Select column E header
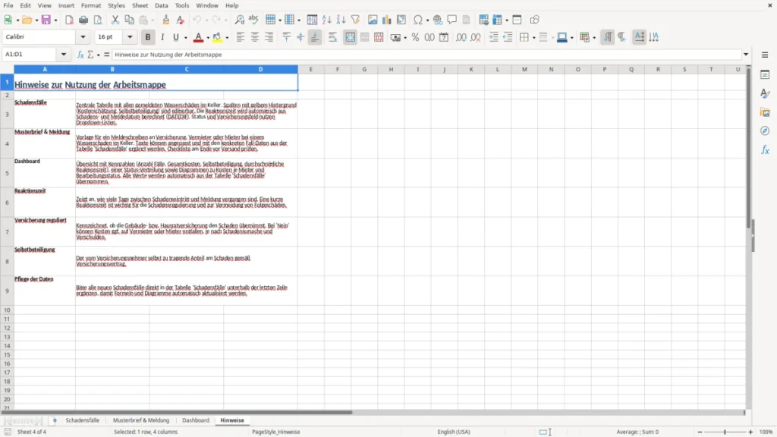Screen dimensions: 777x437 click(310, 69)
